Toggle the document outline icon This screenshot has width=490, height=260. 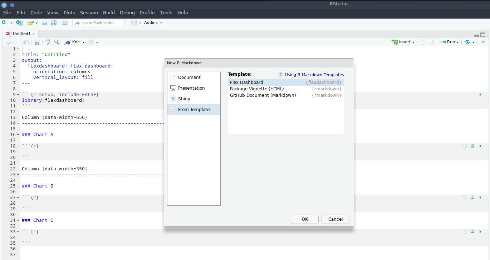coord(483,42)
